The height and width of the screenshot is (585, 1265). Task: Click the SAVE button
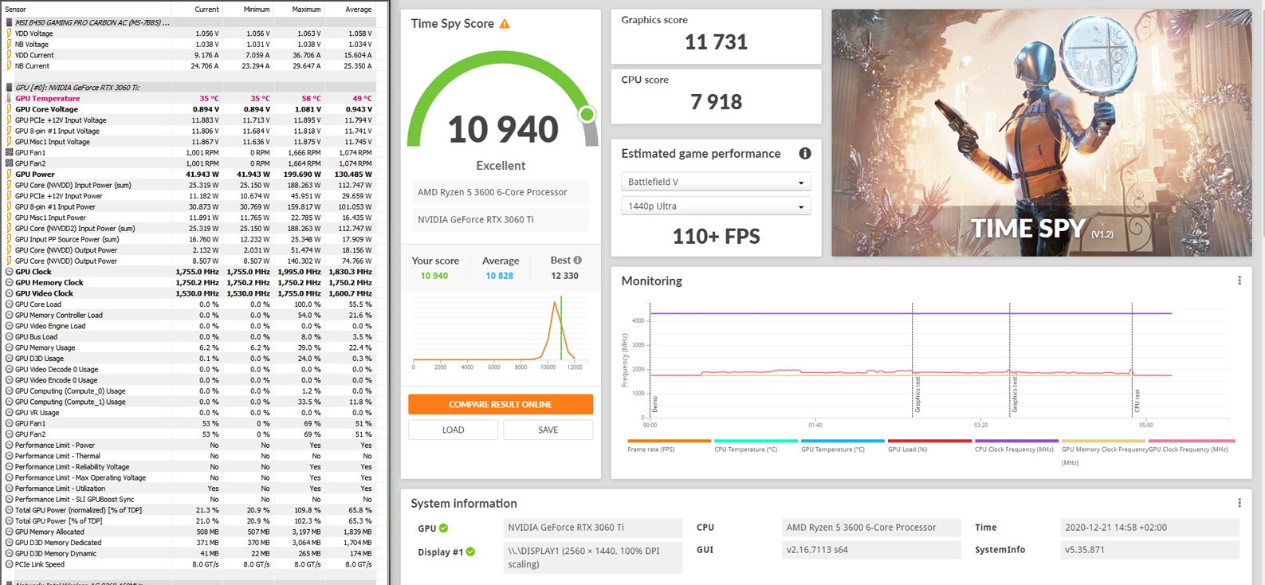click(x=548, y=430)
